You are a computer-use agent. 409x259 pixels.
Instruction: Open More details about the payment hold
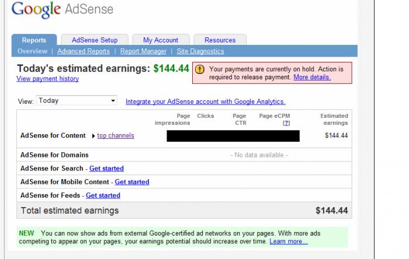(x=312, y=77)
